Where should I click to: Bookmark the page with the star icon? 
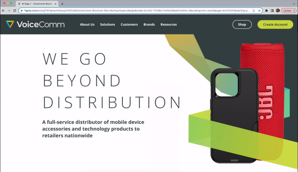click(259, 11)
